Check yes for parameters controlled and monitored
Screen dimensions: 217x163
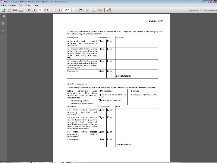(99, 110)
